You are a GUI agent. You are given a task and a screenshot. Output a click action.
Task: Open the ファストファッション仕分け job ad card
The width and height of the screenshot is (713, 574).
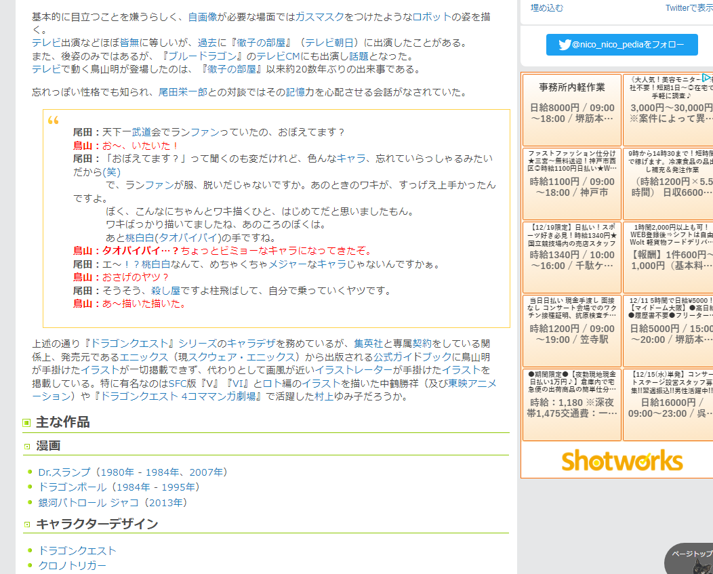coord(572,184)
